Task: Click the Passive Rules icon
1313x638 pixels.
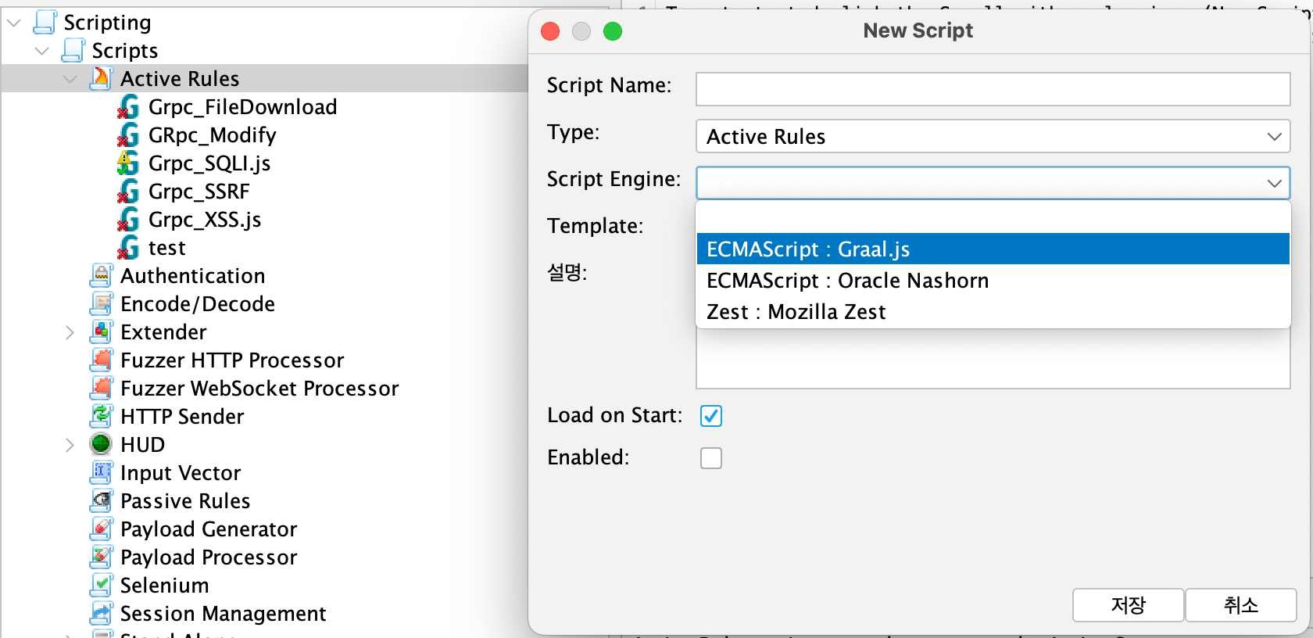Action: tap(102, 501)
